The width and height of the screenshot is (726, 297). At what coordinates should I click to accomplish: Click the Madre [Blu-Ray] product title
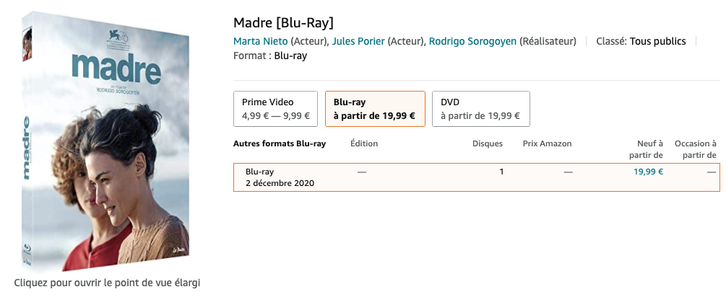283,22
